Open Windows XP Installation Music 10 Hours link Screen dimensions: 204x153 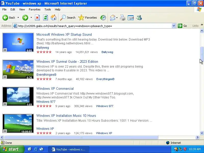pyautogui.click(x=66, y=116)
